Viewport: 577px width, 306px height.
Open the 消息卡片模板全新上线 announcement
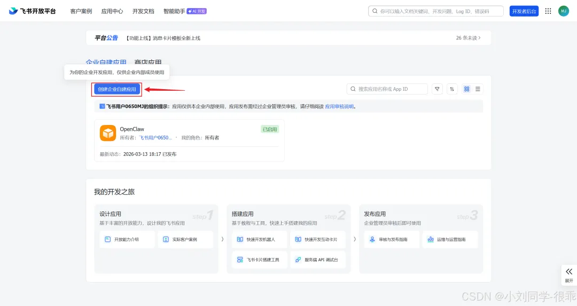pyautogui.click(x=163, y=38)
